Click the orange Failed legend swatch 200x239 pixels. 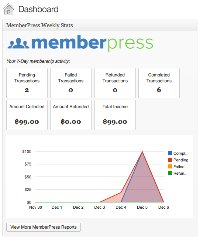point(170,167)
